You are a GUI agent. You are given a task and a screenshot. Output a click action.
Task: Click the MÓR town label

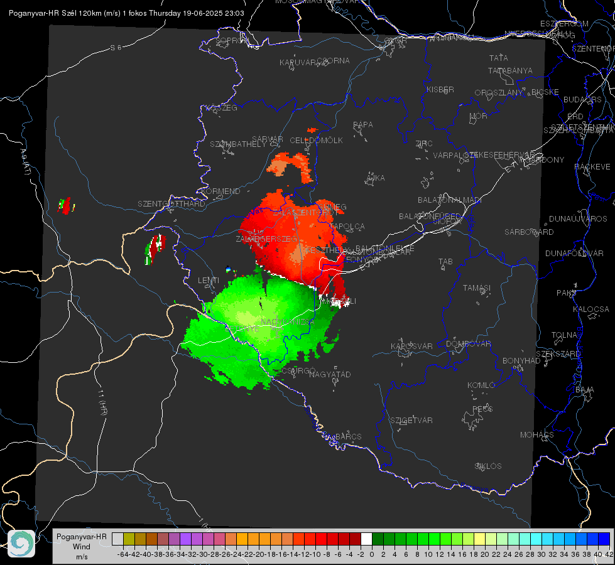point(479,116)
